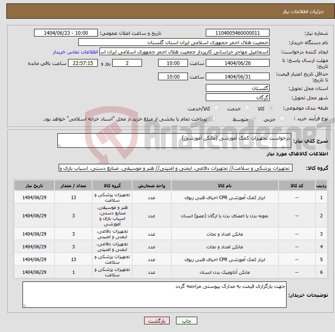Select the خدمت radio button
This screenshot has height=332, width=335.
click(247, 108)
